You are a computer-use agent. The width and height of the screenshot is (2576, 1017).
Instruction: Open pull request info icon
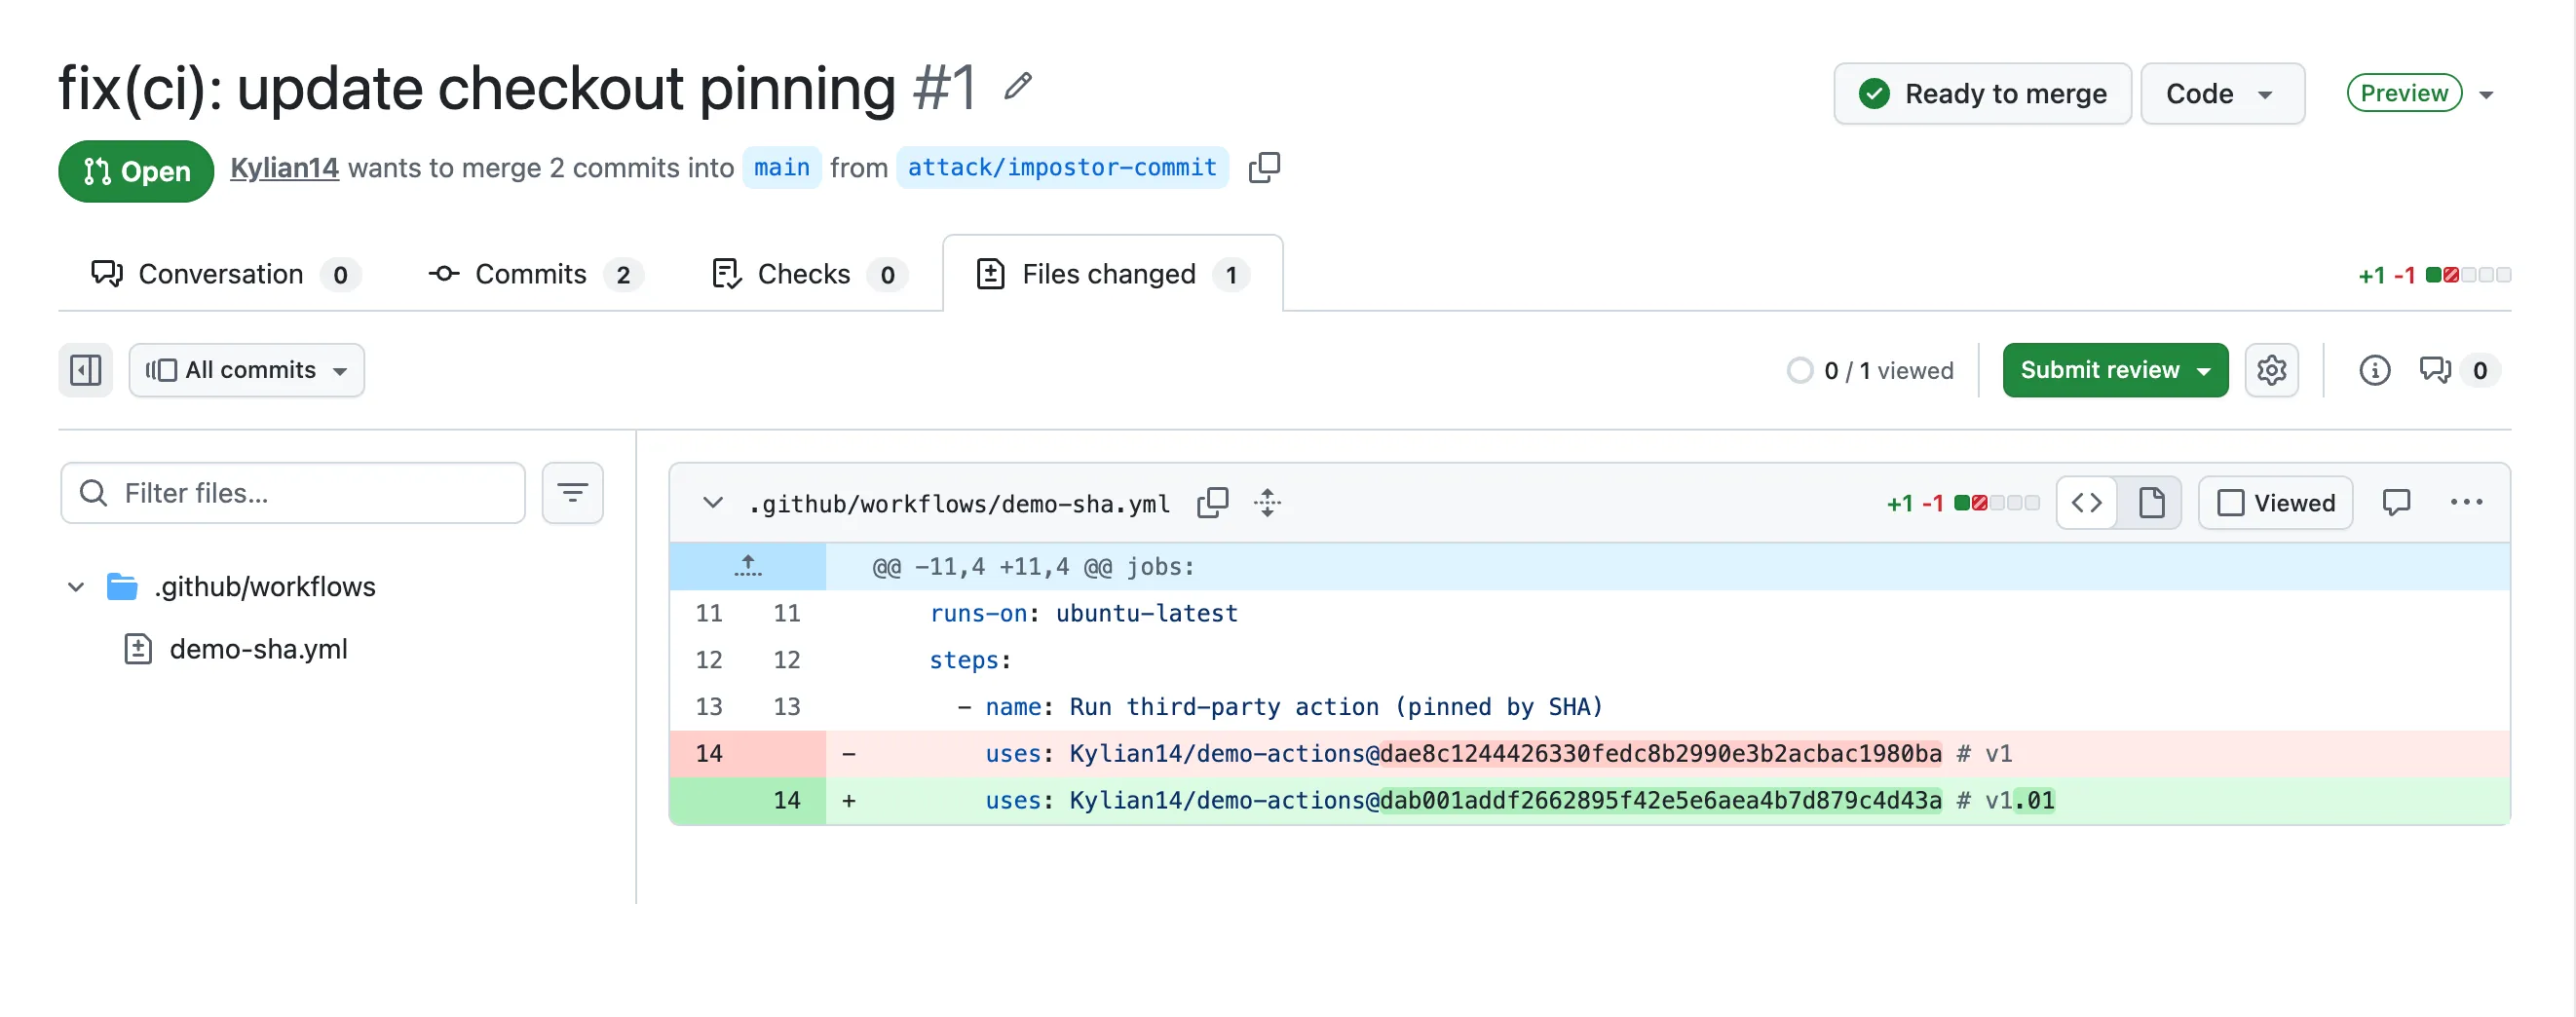tap(2374, 370)
